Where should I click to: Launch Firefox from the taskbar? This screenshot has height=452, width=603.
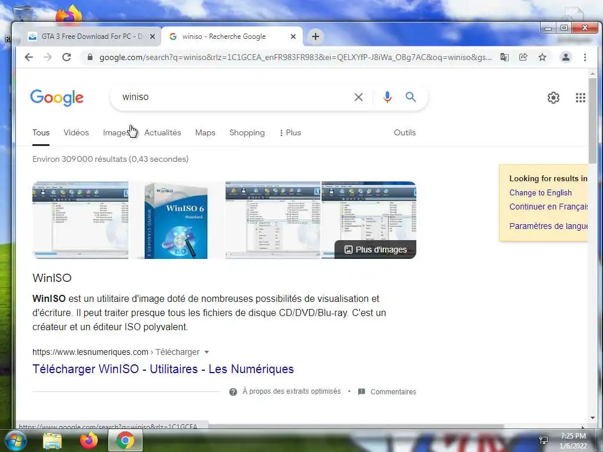coord(88,440)
